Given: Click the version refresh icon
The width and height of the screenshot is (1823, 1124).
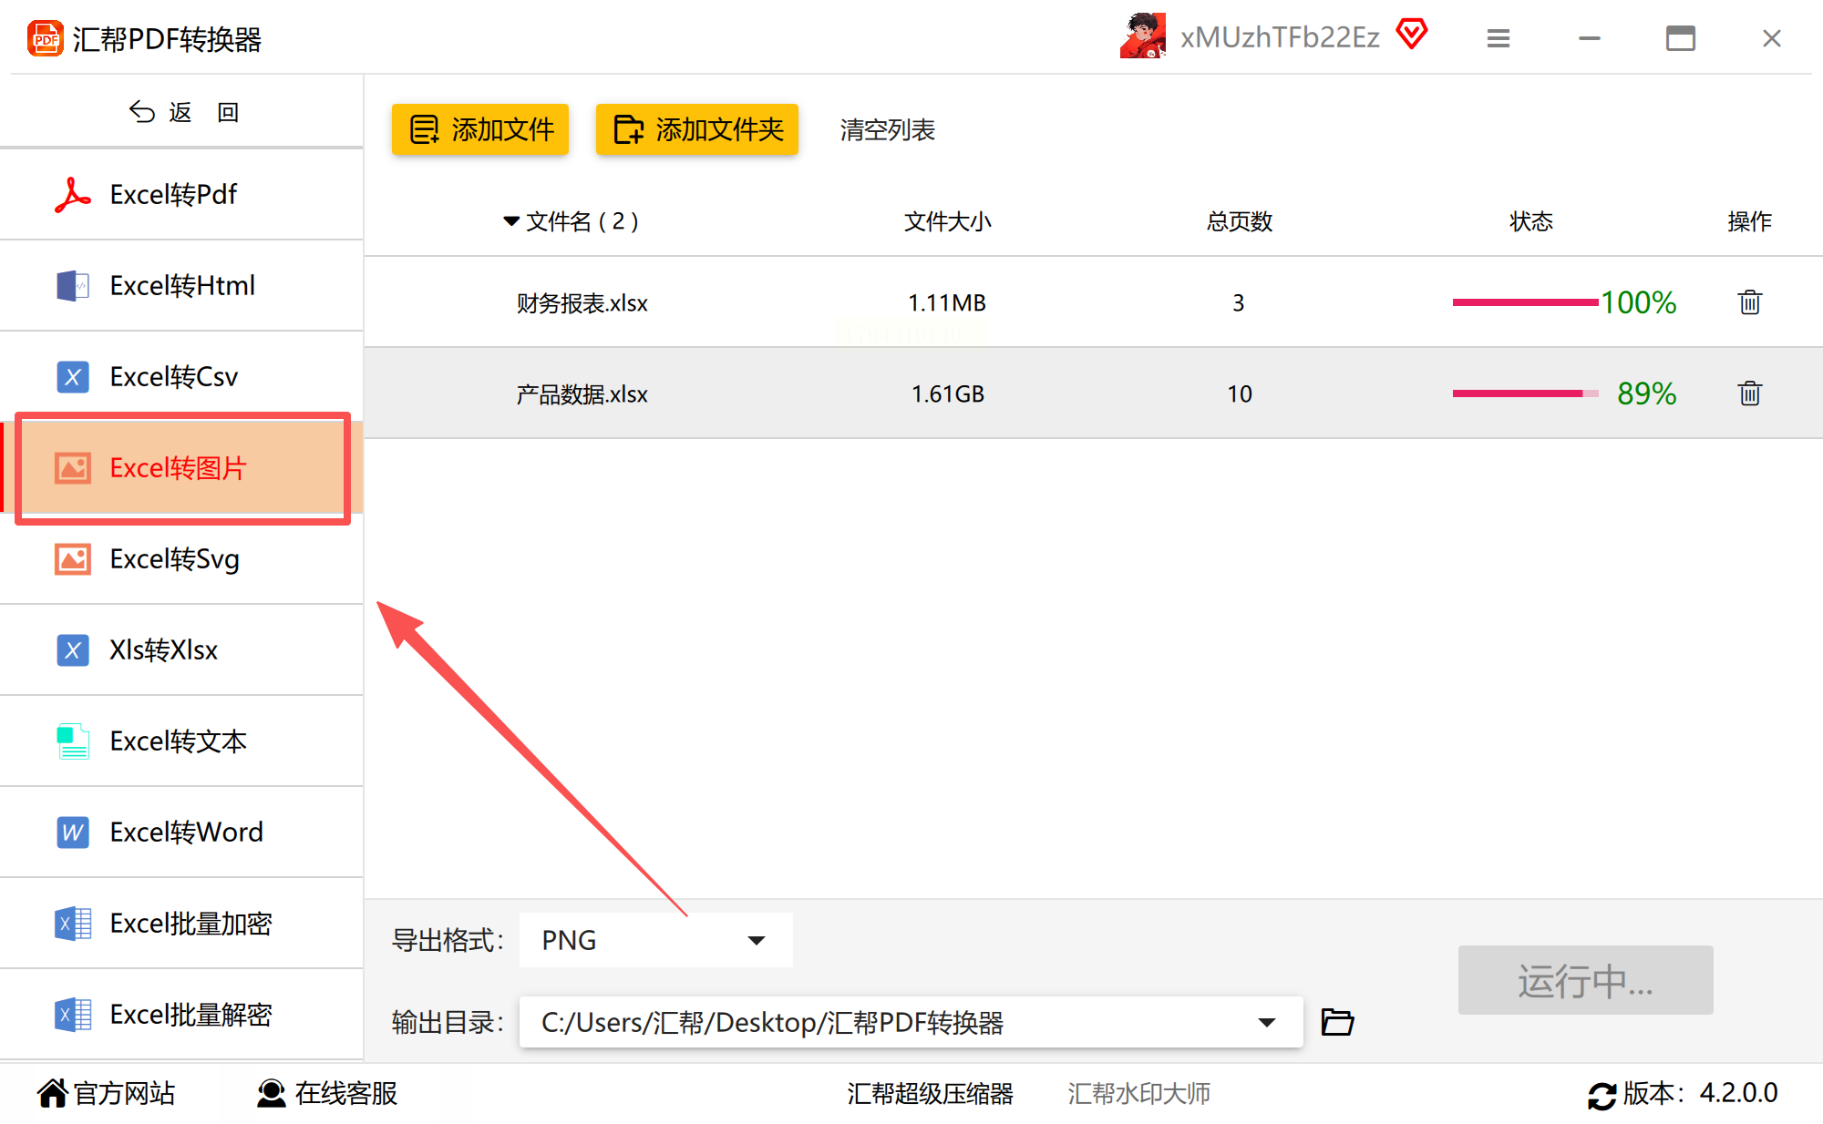Looking at the screenshot, I should click(x=1602, y=1094).
